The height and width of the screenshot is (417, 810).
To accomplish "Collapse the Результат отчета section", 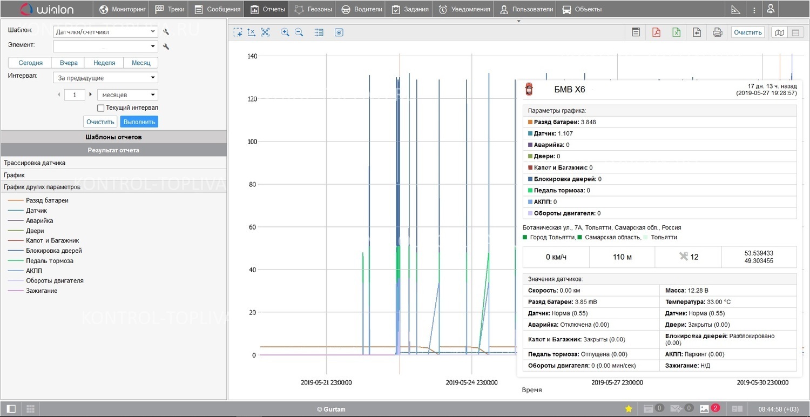I will 113,150.
